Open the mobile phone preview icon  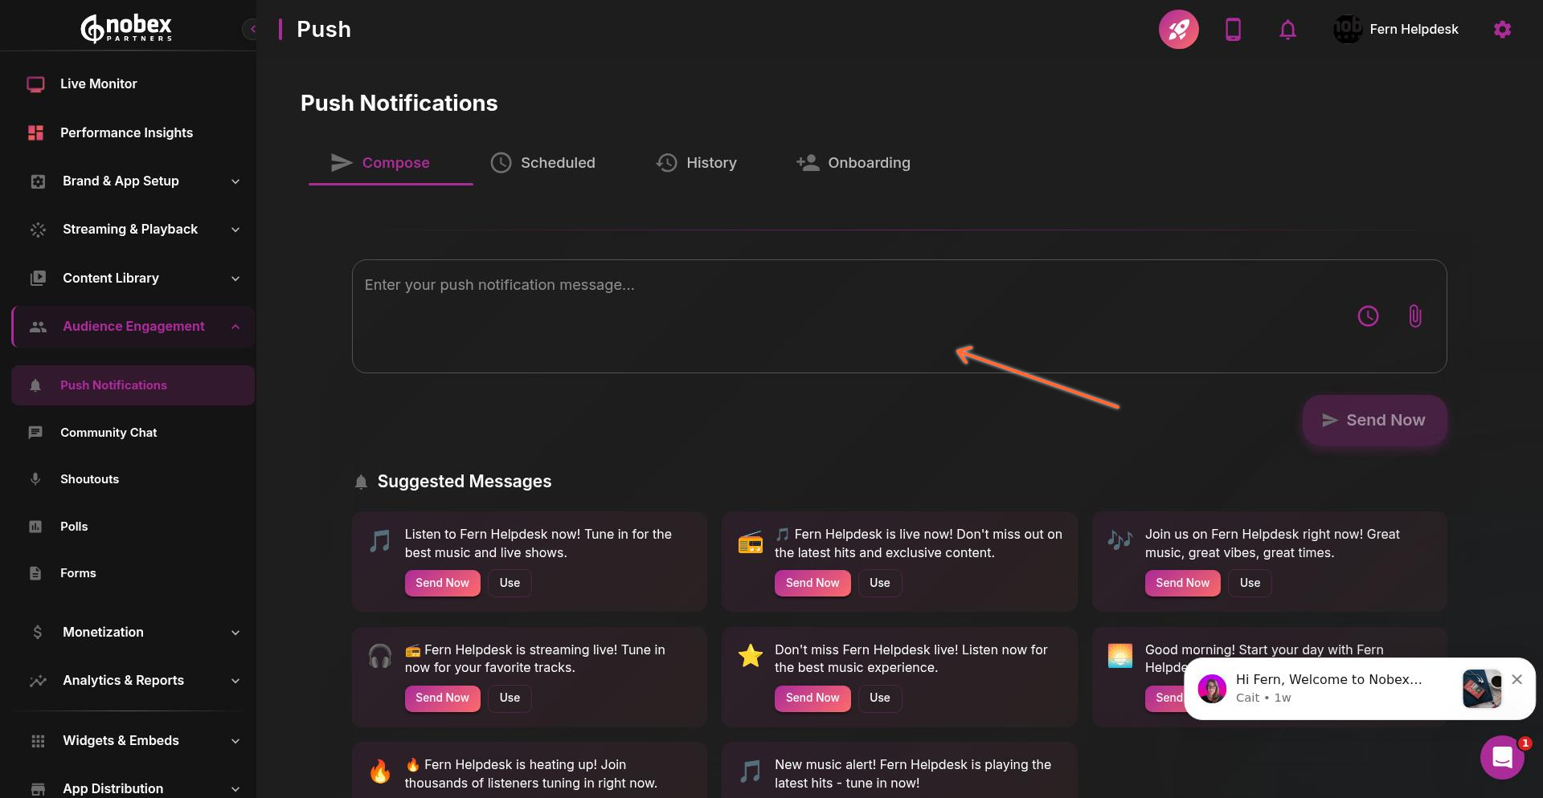coord(1233,30)
